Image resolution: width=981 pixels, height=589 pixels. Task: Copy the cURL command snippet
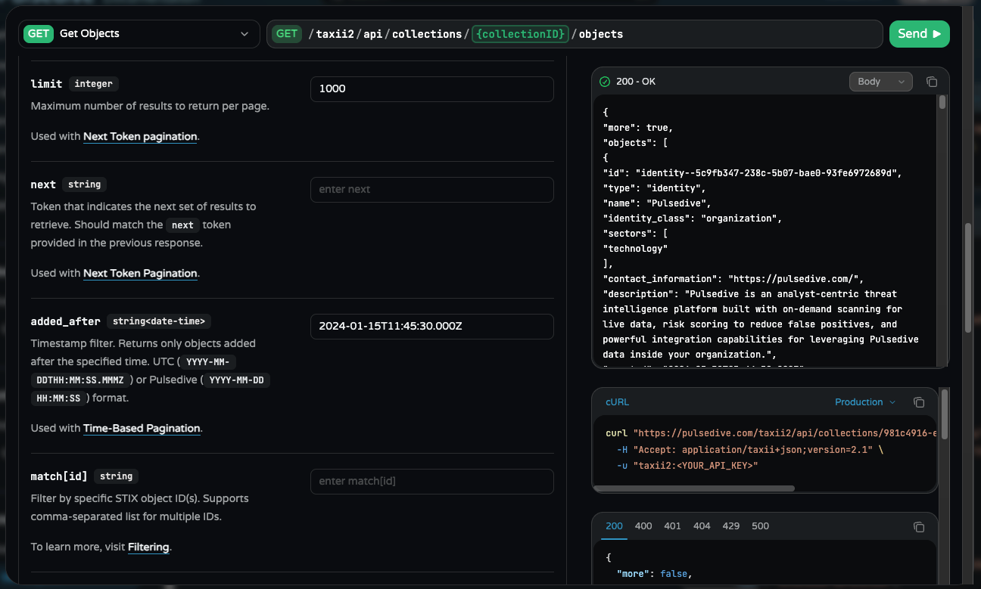coord(919,402)
